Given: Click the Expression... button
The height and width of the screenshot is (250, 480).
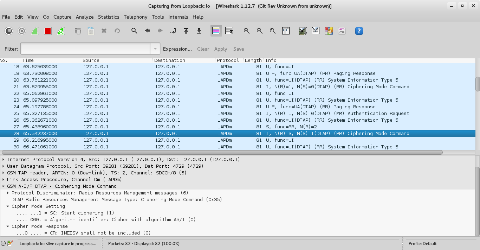Looking at the screenshot, I should [x=177, y=49].
